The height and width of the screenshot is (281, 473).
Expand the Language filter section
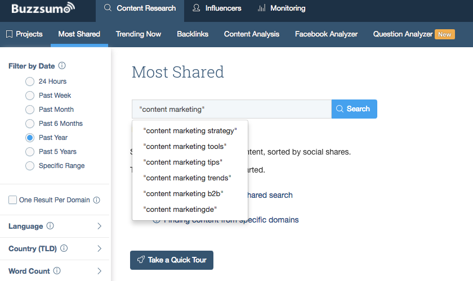99,226
